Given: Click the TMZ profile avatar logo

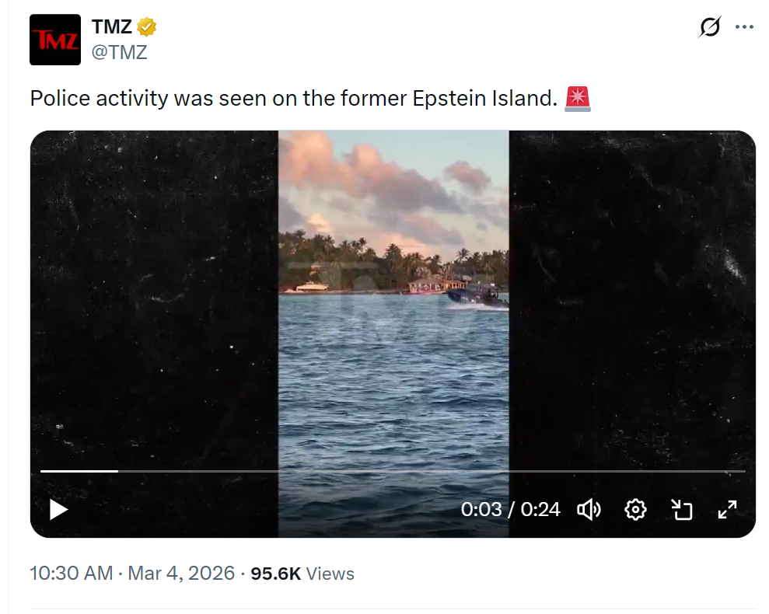Looking at the screenshot, I should 55,40.
